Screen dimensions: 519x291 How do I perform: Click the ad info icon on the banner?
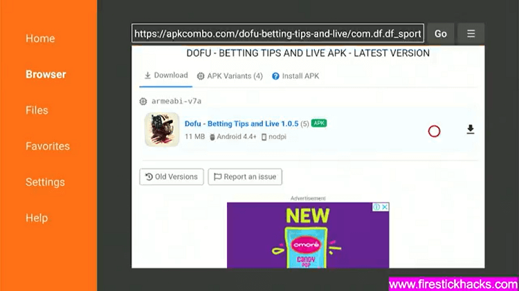pyautogui.click(x=376, y=207)
